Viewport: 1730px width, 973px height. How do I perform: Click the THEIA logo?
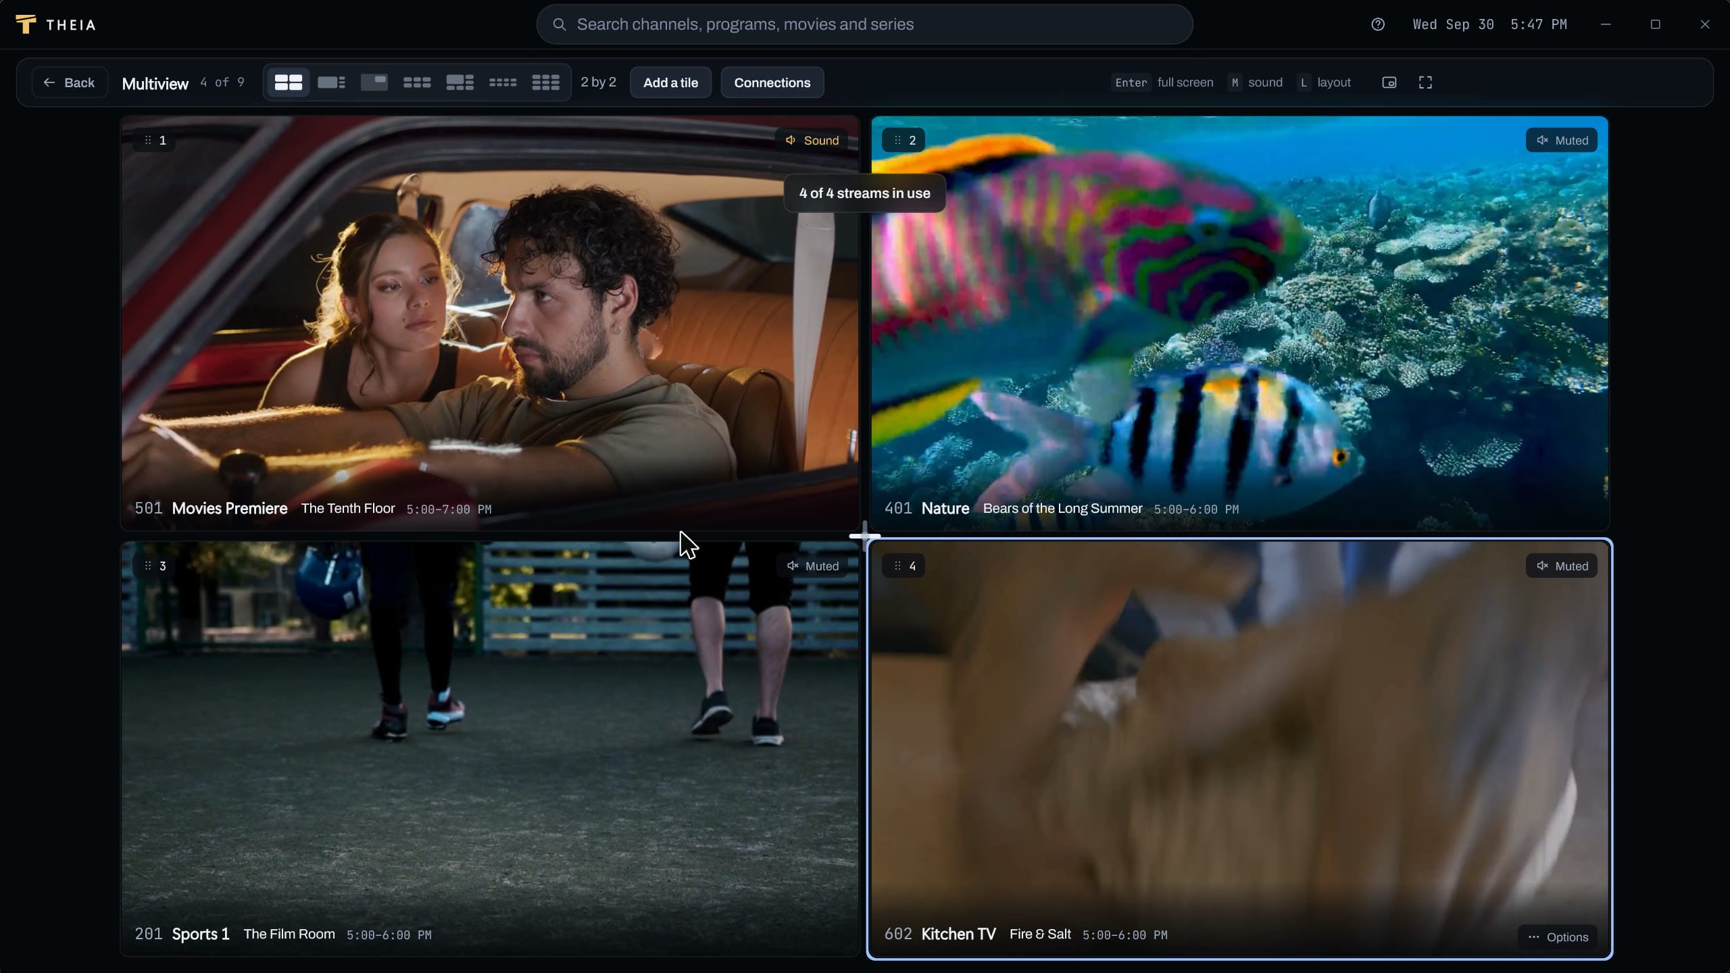pos(55,24)
